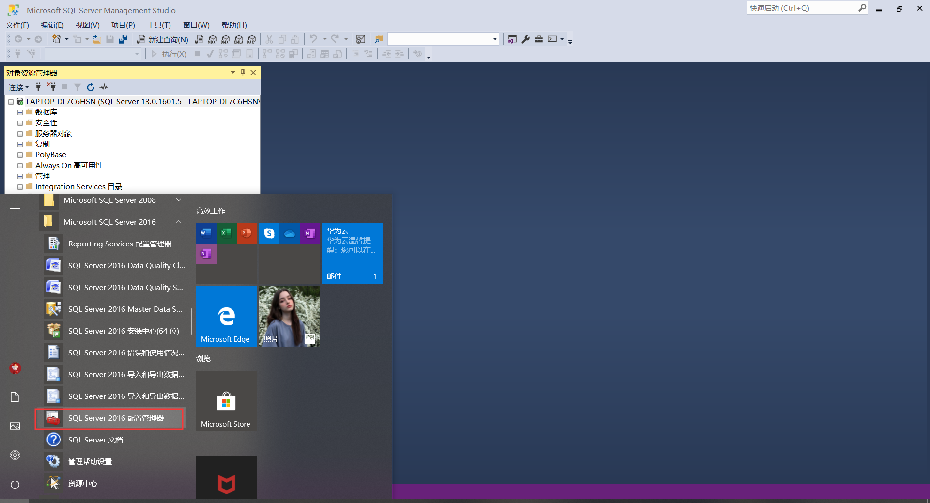The image size is (930, 503).
Task: Open SQL Server 2016 安装中心(64 位)
Action: point(115,331)
